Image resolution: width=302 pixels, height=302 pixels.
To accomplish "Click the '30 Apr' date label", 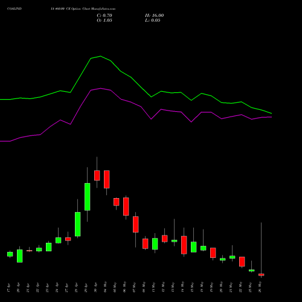I will coord(95,288).
